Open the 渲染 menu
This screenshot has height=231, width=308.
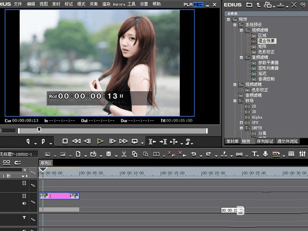[x=106, y=4]
